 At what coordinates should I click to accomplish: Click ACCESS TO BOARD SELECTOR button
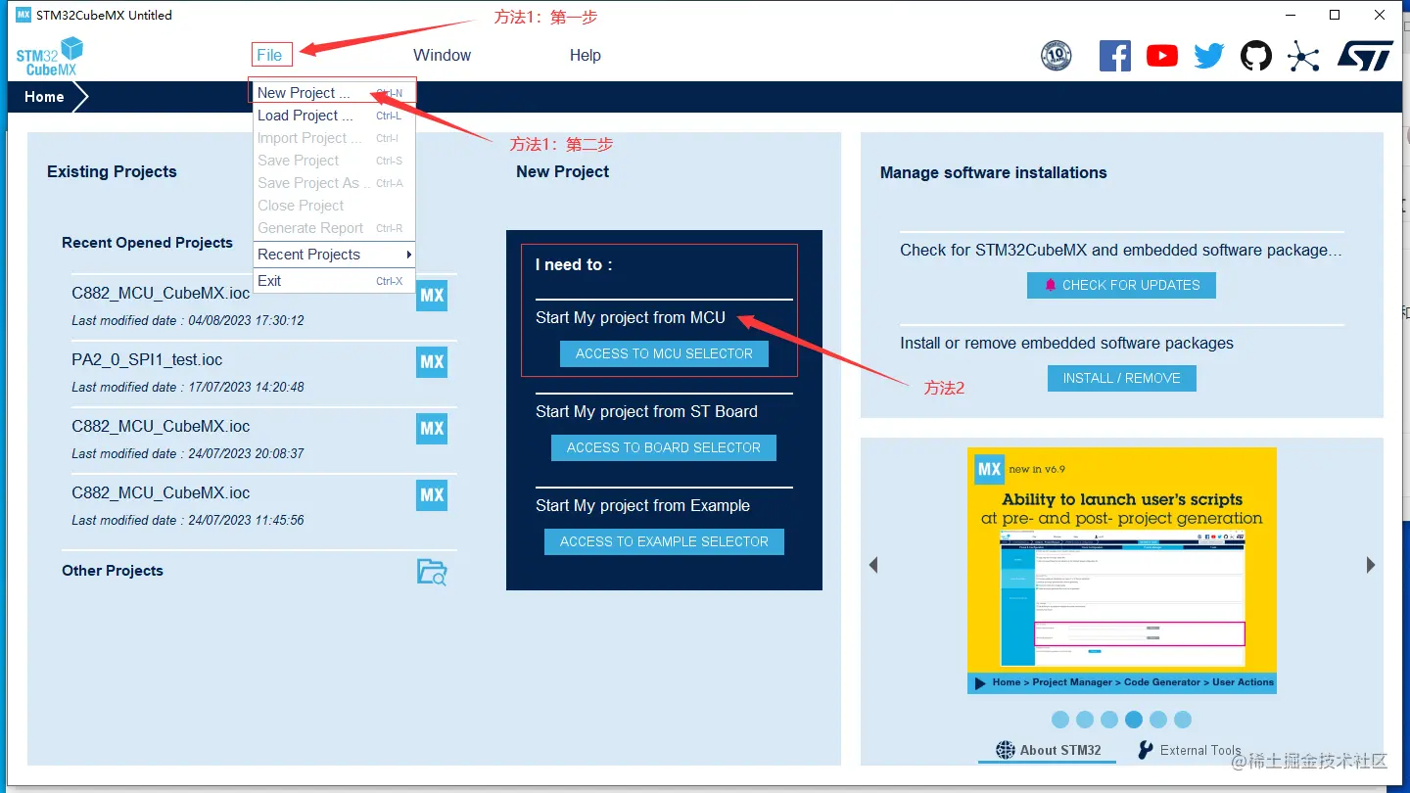(x=664, y=448)
